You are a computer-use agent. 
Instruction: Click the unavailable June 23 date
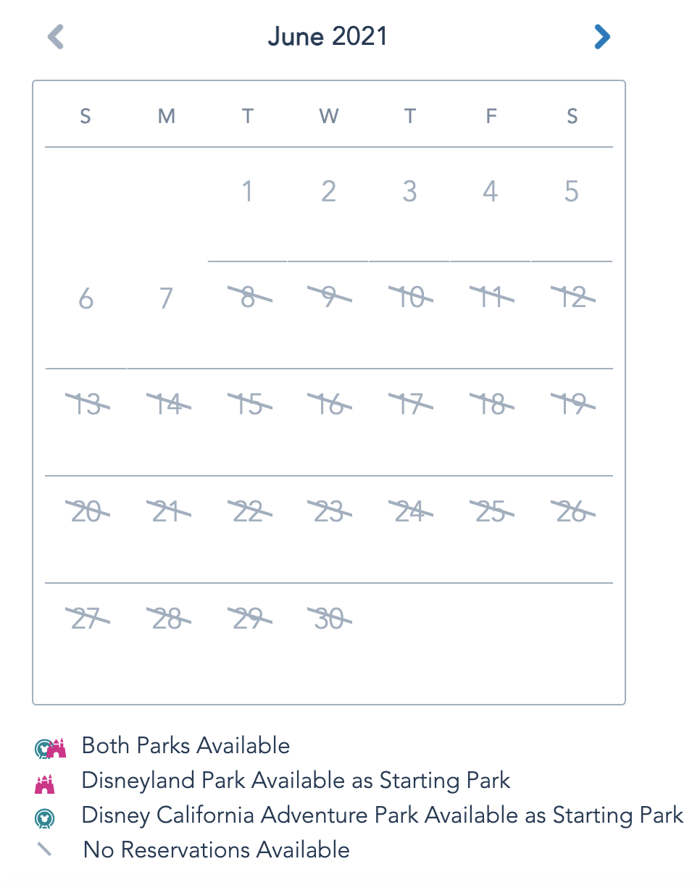tap(329, 513)
